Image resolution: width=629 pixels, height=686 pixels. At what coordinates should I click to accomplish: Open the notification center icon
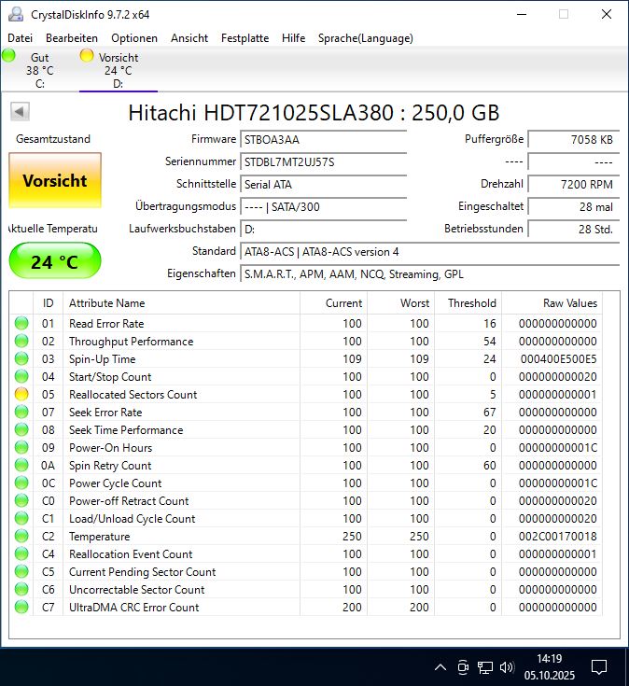(599, 667)
